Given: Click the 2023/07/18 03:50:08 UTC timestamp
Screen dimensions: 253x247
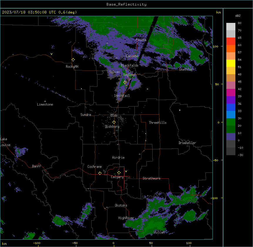Looking at the screenshot, I should point(29,12).
